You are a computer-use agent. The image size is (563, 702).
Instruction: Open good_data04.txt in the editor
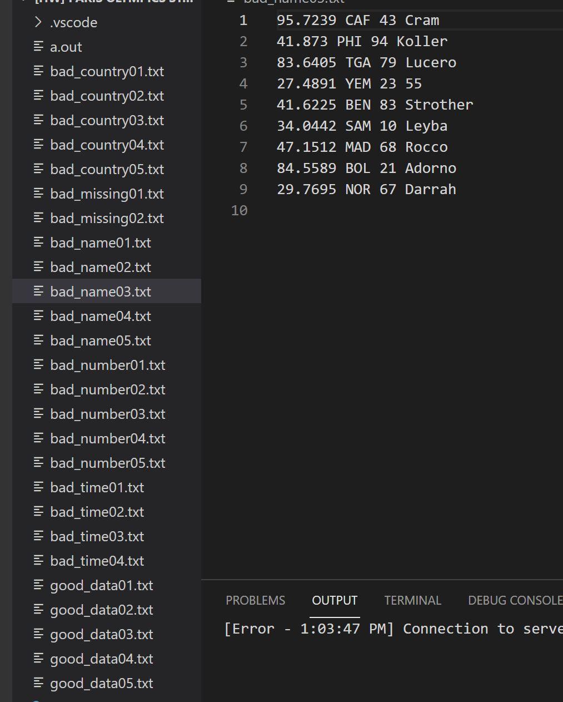point(102,659)
